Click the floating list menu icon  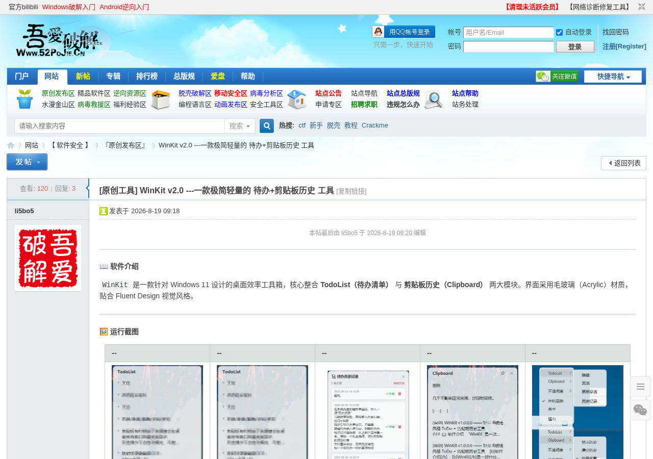(640, 387)
